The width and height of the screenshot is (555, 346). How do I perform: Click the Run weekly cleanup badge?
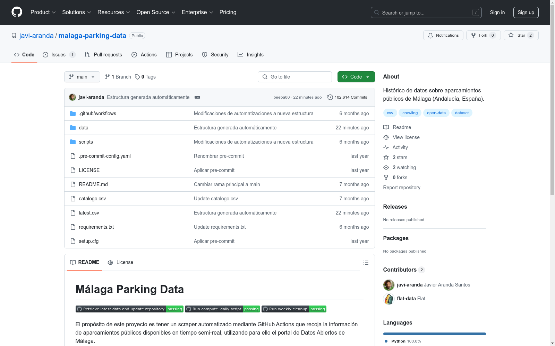(x=294, y=309)
